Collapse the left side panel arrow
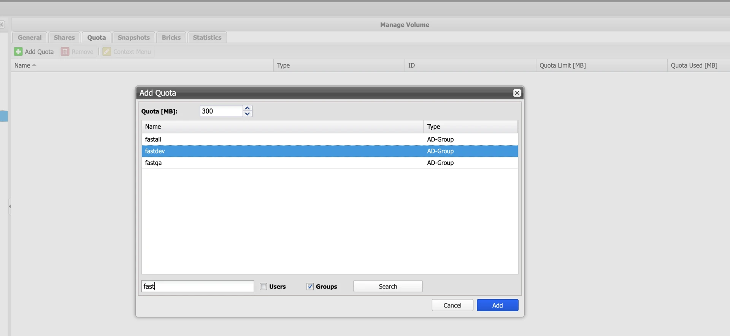The width and height of the screenshot is (730, 336). [x=10, y=206]
